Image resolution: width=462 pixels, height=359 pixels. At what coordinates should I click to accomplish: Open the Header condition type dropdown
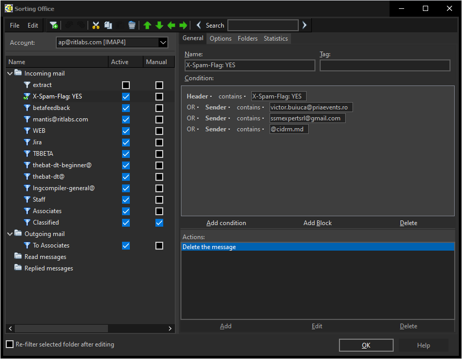[x=199, y=96]
